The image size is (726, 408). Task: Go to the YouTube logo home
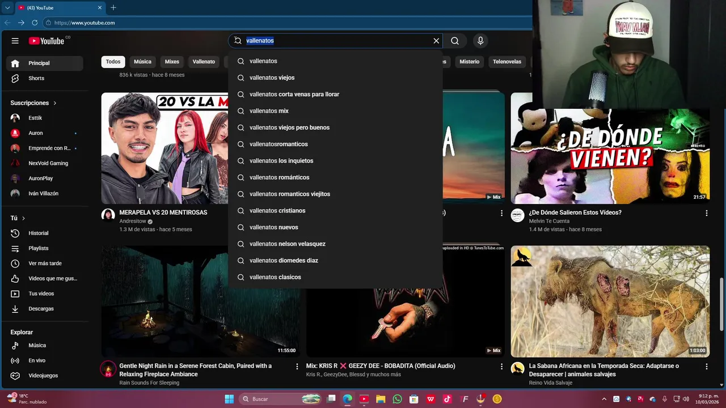pyautogui.click(x=47, y=41)
